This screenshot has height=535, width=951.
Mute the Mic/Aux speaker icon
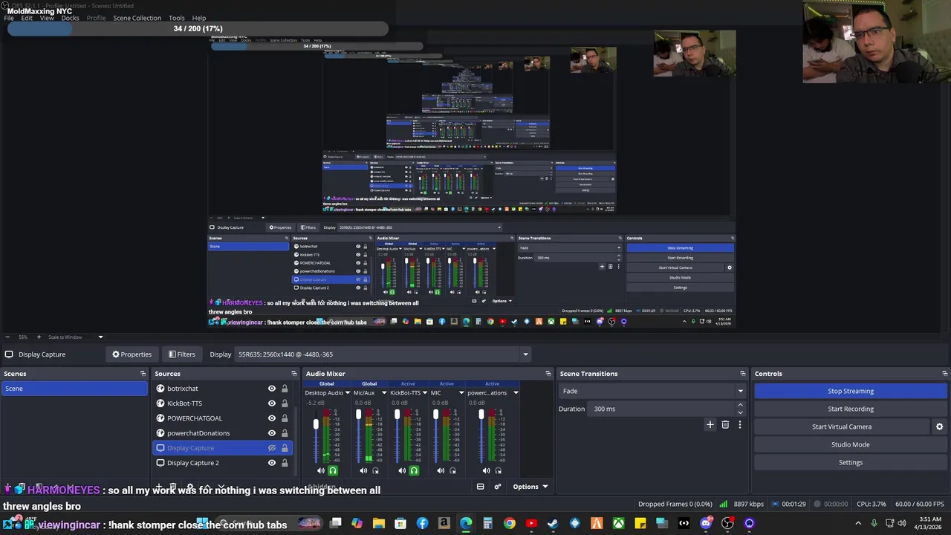click(363, 470)
